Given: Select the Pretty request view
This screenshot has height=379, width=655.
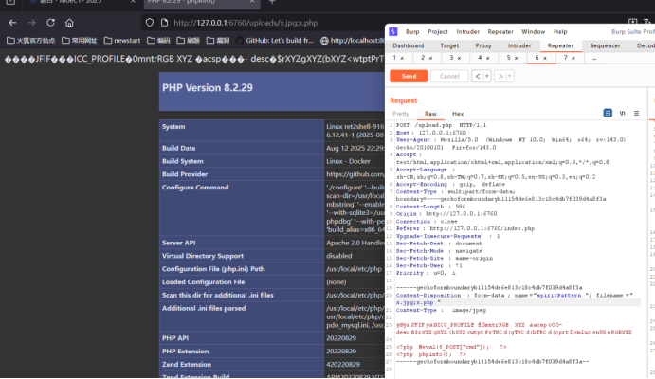Looking at the screenshot, I should (401, 113).
